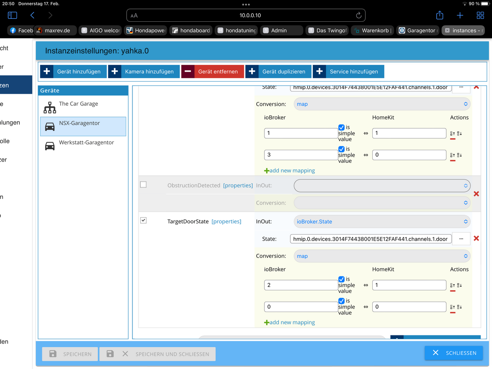Image resolution: width=492 pixels, height=369 pixels.
Task: Open the Safari share sheet icon
Action: coord(440,15)
